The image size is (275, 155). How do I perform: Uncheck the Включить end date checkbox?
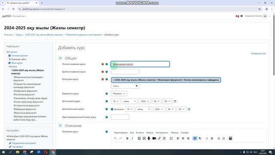112,109
